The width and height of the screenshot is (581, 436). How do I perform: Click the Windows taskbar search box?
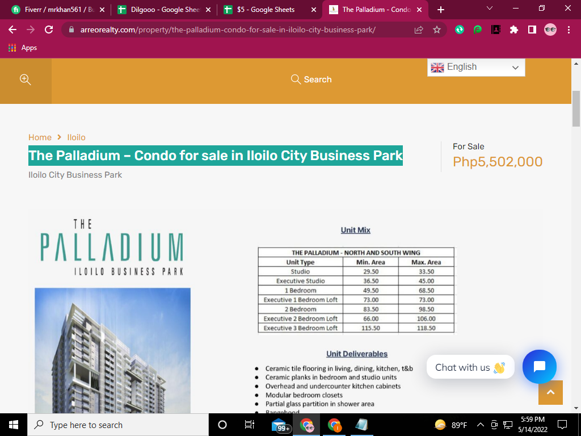[118, 425]
